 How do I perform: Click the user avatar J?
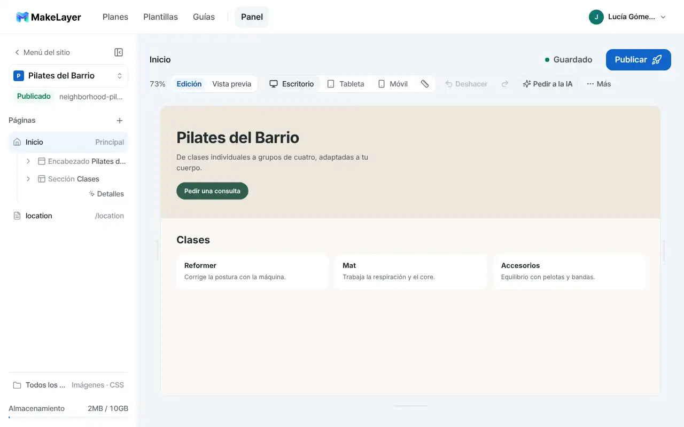596,17
